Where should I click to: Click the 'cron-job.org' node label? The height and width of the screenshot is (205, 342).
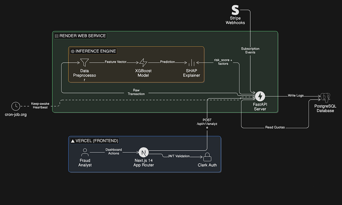tap(16, 115)
